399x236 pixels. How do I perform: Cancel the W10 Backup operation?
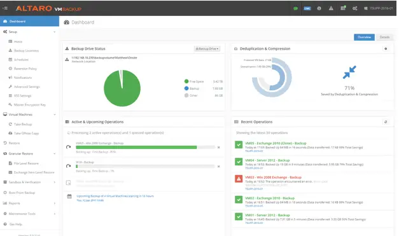[218, 166]
